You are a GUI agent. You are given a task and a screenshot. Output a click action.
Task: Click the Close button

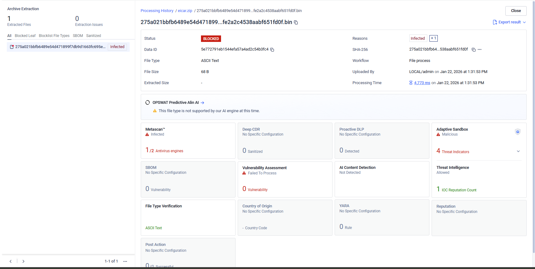[516, 11]
